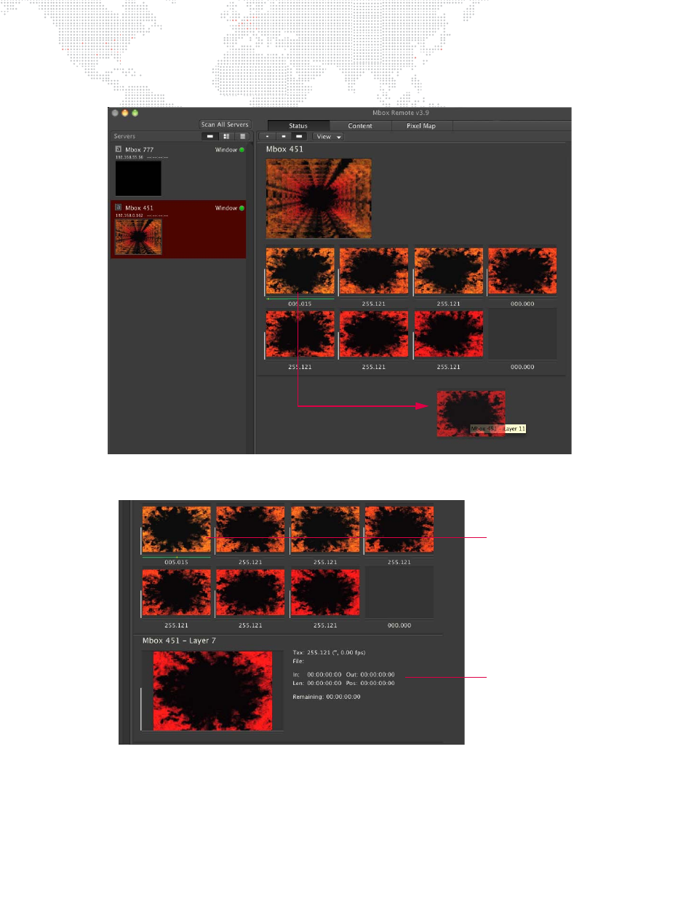This screenshot has height=899, width=694.
Task: Select fourth top-row orange layer thumbnail in Mbox Remote
Action: pyautogui.click(x=522, y=271)
